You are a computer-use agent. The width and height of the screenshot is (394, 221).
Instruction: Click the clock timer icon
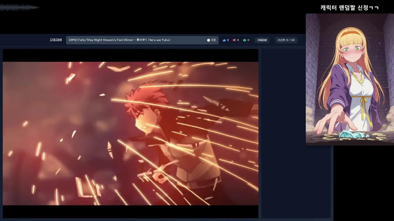[x=208, y=40]
